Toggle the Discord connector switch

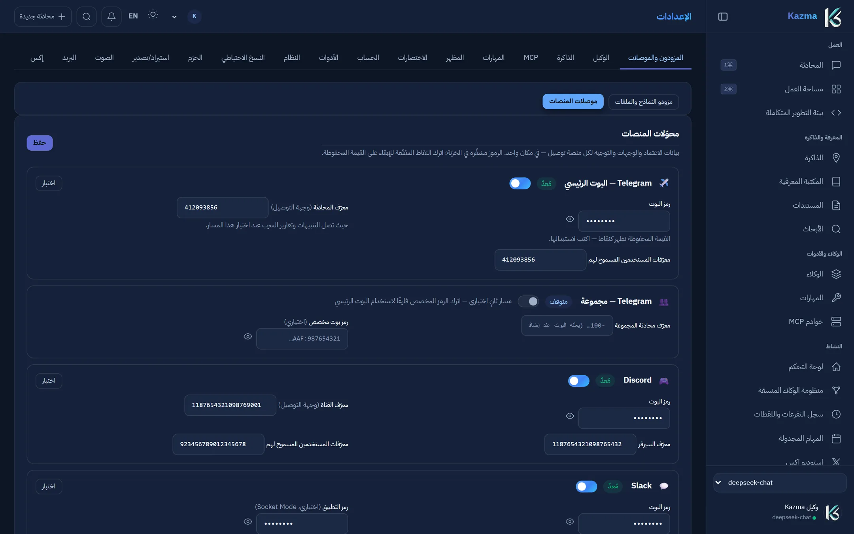(x=578, y=381)
